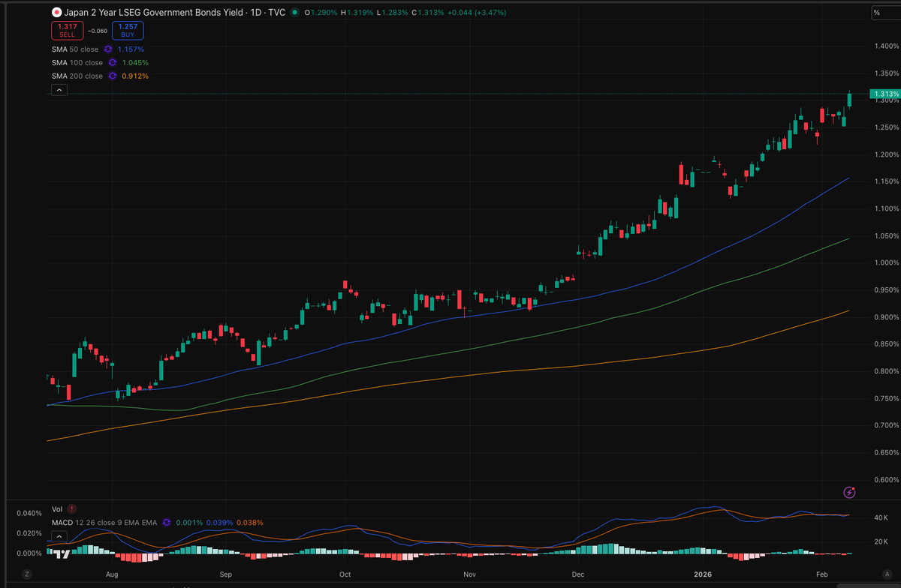This screenshot has height=588, width=901.
Task: Click the Japan flag symbol icon
Action: point(56,13)
